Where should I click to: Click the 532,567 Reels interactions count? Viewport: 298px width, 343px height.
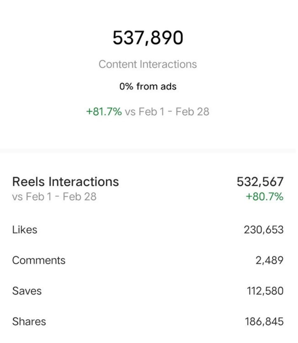[x=260, y=182]
